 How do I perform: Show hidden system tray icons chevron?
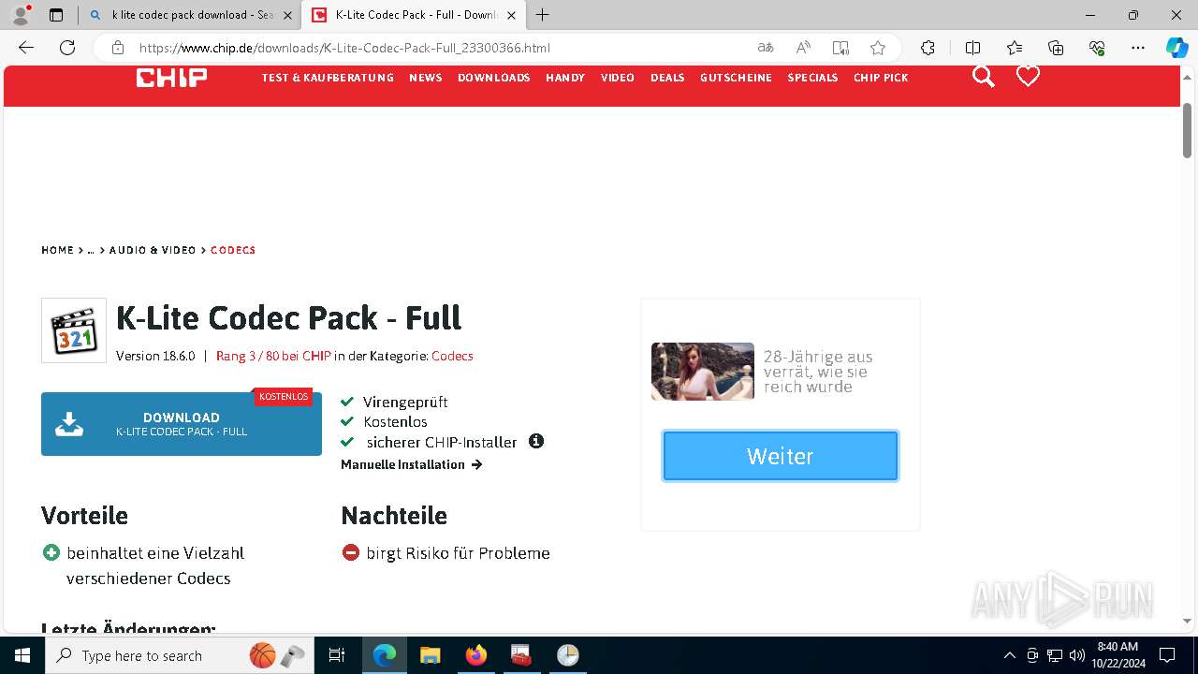(1009, 655)
